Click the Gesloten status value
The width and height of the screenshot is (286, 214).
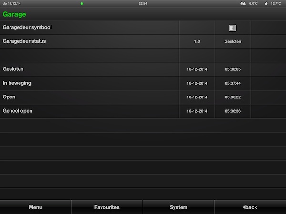point(233,42)
